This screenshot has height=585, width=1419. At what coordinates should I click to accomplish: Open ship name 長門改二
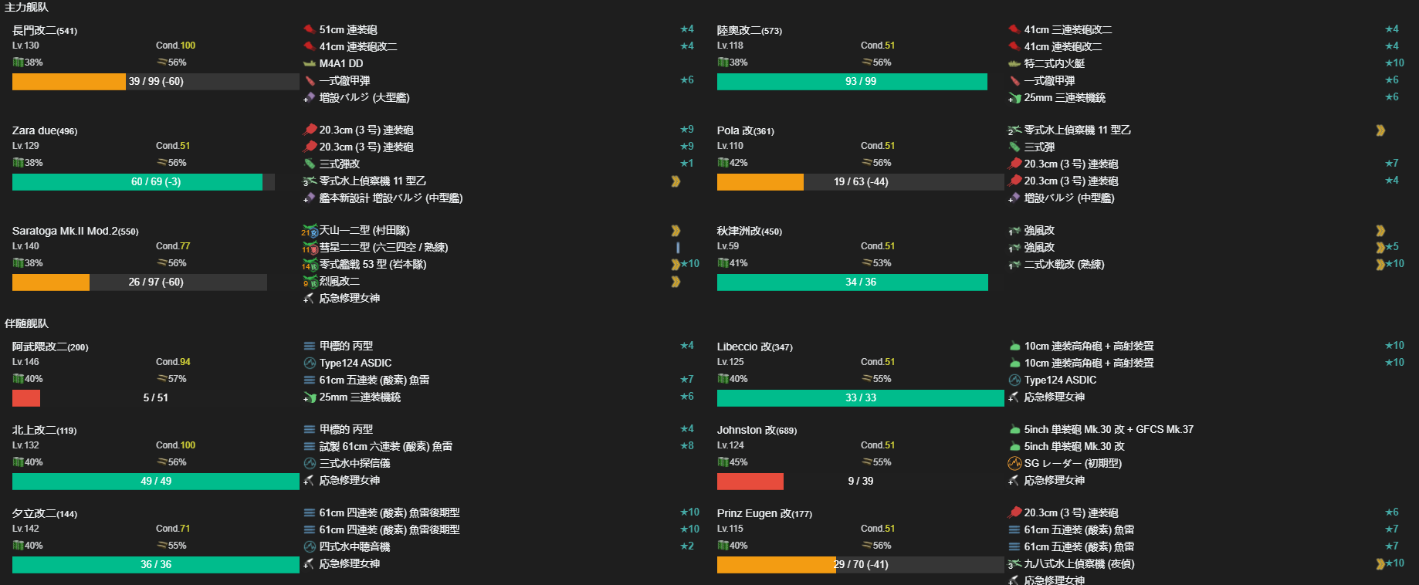click(34, 30)
